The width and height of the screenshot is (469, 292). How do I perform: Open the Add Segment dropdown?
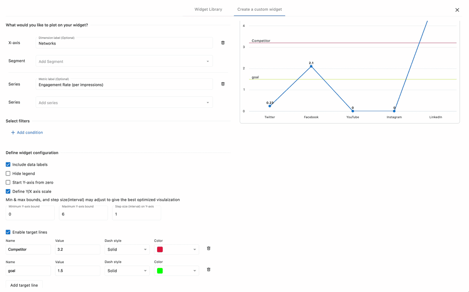tap(124, 61)
